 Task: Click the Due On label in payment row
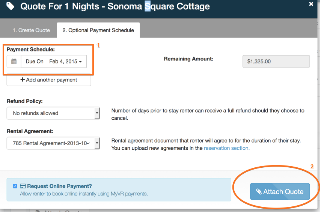(35, 62)
